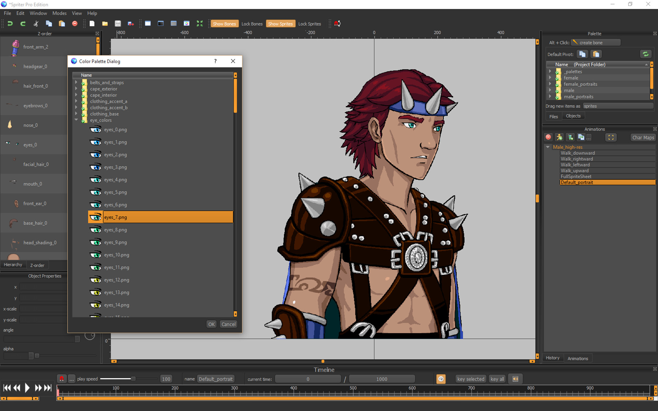The width and height of the screenshot is (658, 411).
Task: Toggle Show Sprites mode
Action: tap(280, 23)
